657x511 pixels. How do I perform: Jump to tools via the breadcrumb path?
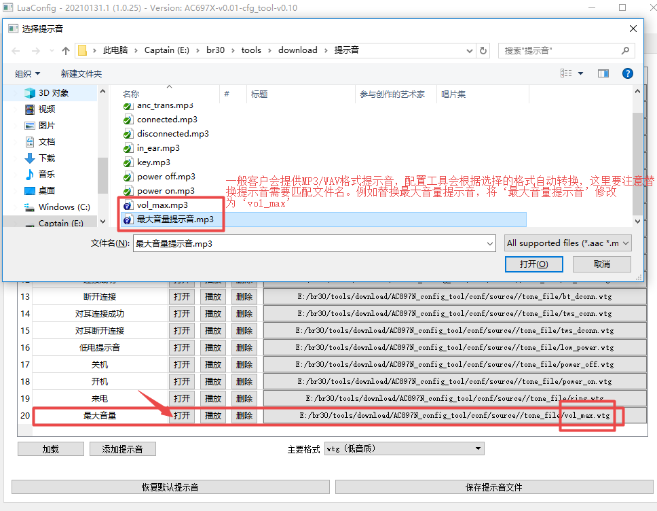tap(251, 50)
